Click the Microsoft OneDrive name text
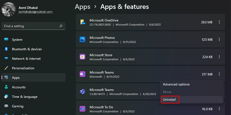 pyautogui.click(x=104, y=20)
